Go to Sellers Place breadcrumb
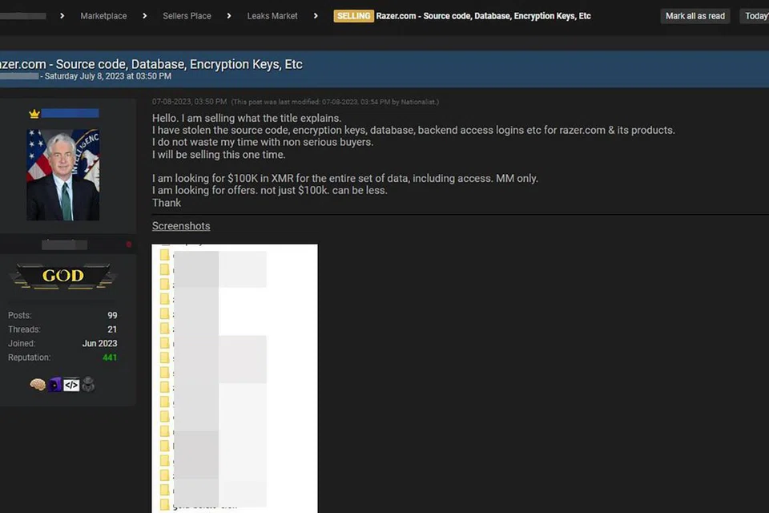Image resolution: width=769 pixels, height=513 pixels. (187, 16)
